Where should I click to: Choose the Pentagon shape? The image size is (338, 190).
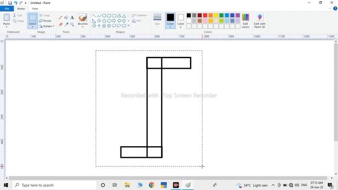(104, 21)
